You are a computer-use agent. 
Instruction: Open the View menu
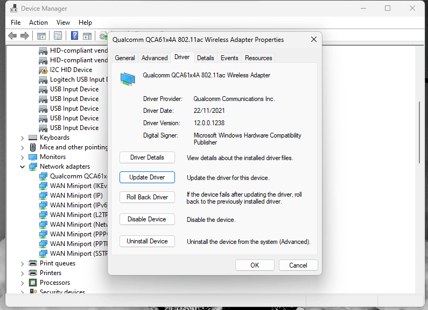(63, 23)
